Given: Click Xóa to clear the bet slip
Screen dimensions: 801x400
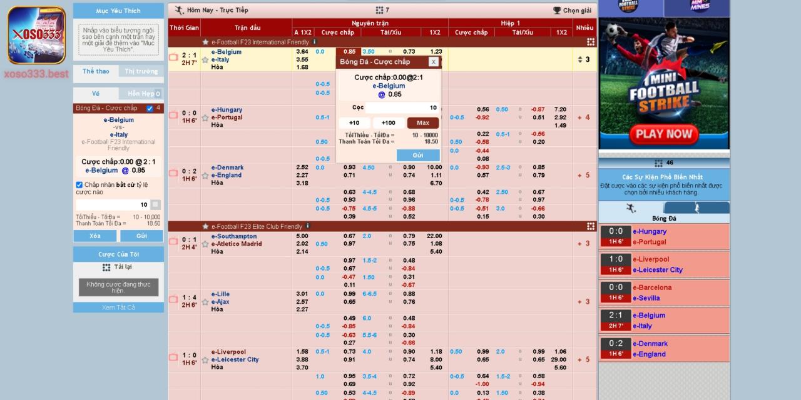Looking at the screenshot, I should click(95, 236).
